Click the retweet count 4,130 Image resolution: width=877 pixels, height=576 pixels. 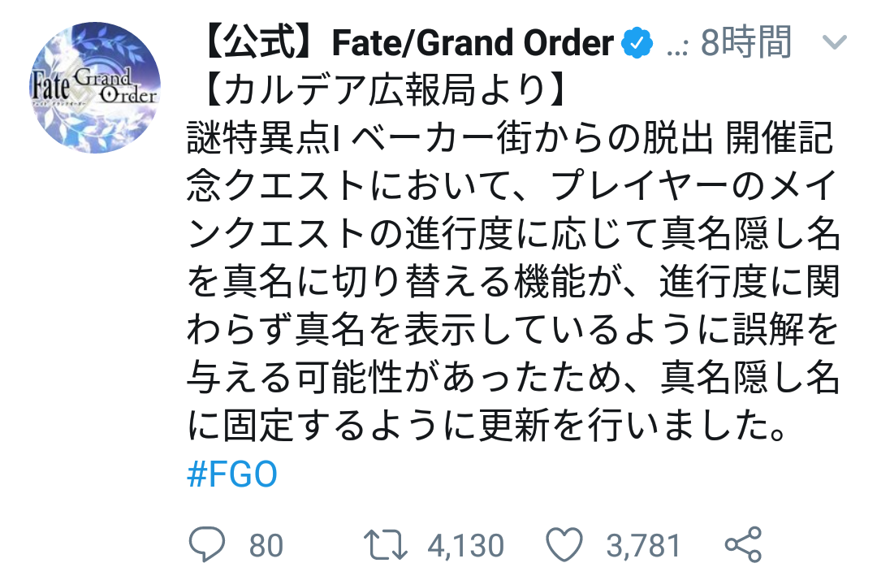tap(465, 545)
